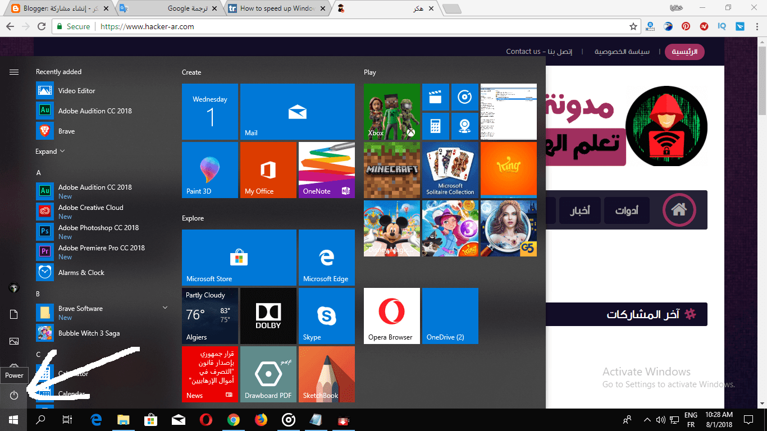Viewport: 767px width, 431px height.
Task: Open the News tile
Action: pyautogui.click(x=210, y=374)
